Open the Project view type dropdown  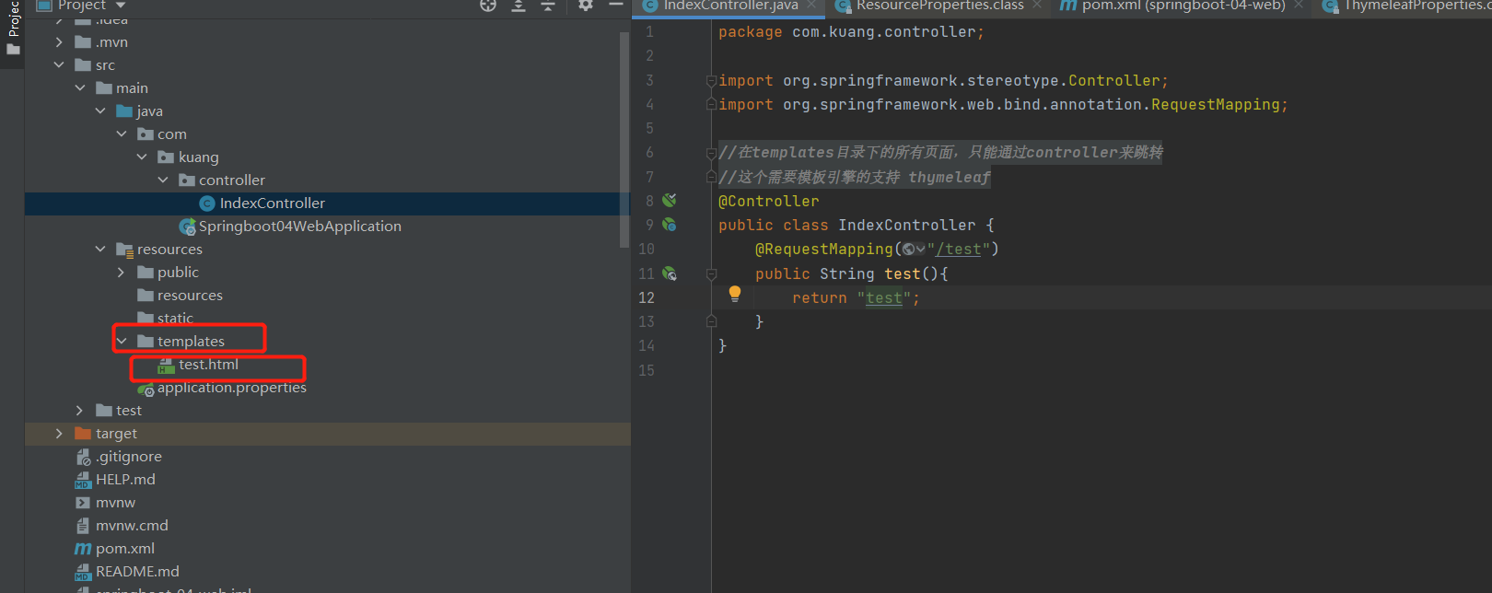pos(121,6)
